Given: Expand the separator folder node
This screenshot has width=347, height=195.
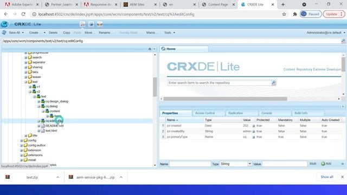Looking at the screenshot, I should [x=25, y=62].
